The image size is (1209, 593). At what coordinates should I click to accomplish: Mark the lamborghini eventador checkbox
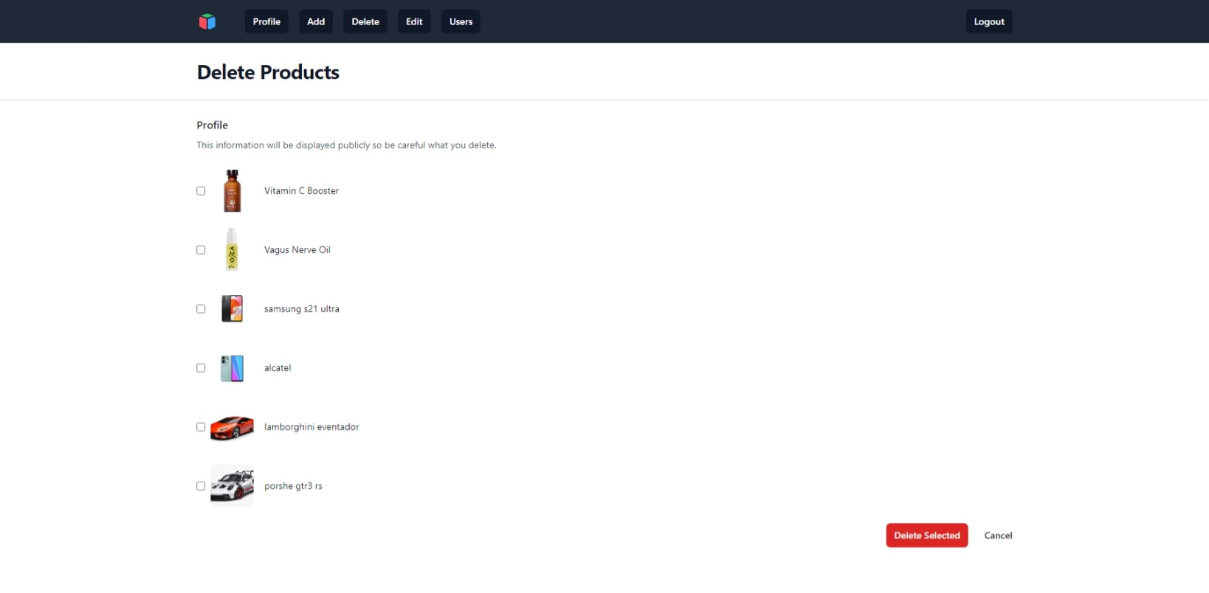201,427
